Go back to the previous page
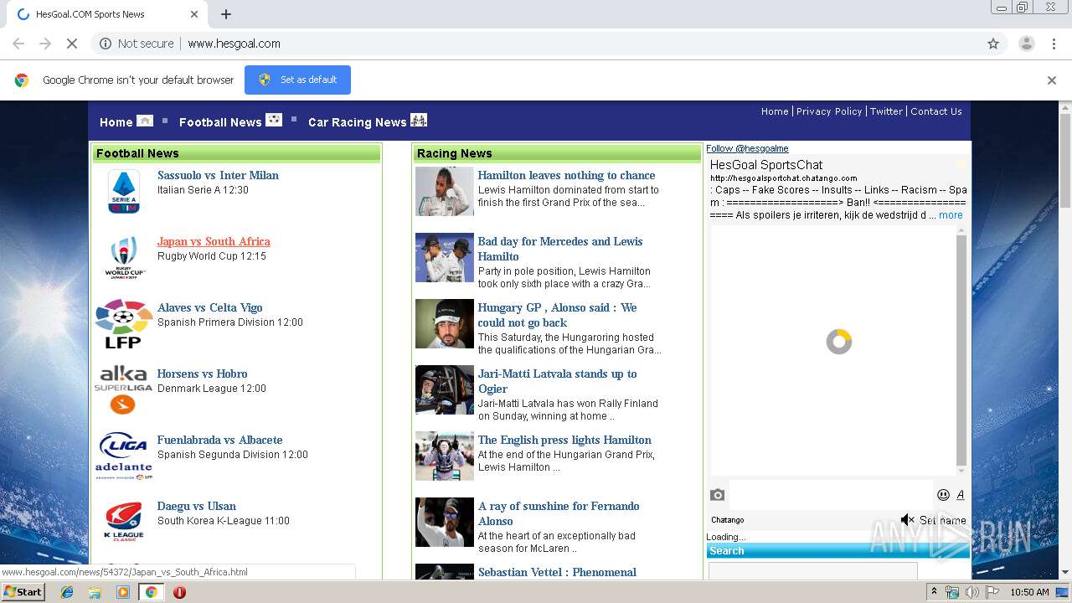The width and height of the screenshot is (1072, 603). [18, 44]
